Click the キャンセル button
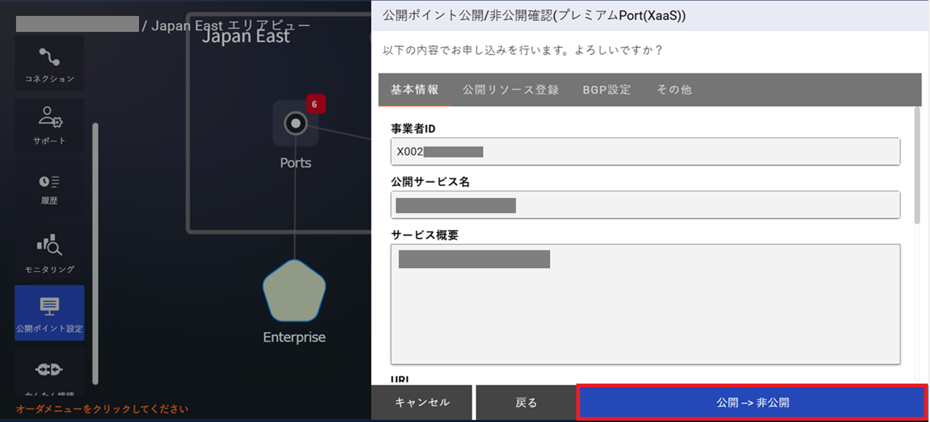 [422, 402]
